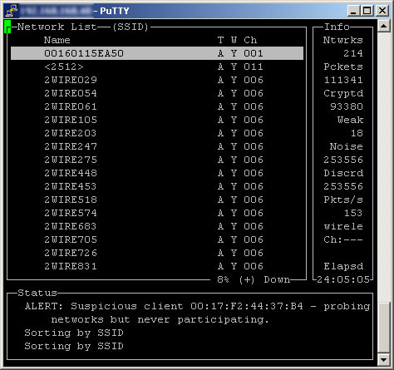Screen dimensions: 394x370
Task: Click the scrollbar up arrow
Action: [x=384, y=27]
